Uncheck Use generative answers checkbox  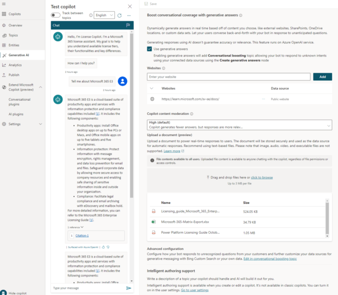149,49
